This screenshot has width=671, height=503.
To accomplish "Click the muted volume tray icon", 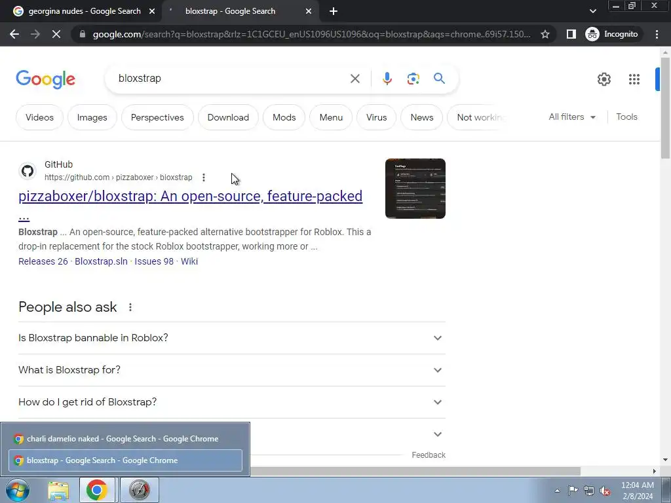I will (605, 491).
